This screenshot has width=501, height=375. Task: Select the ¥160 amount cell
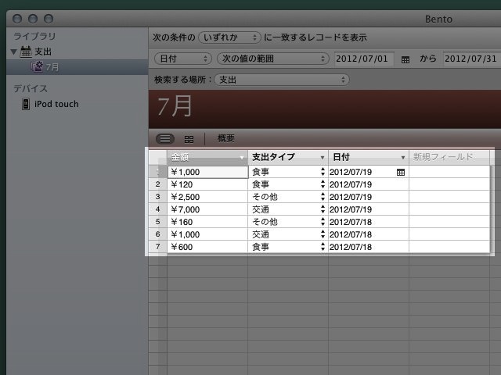(x=207, y=222)
